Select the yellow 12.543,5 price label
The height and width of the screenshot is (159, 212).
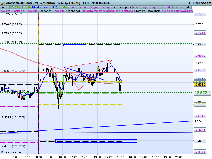coord(200,104)
